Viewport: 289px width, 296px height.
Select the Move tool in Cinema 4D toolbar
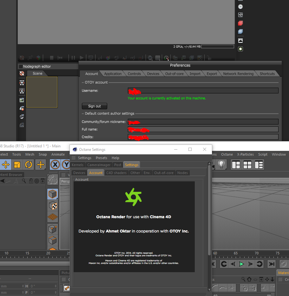(6, 165)
